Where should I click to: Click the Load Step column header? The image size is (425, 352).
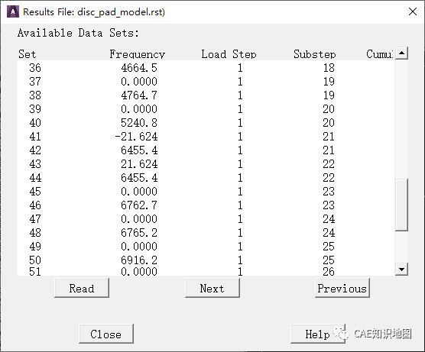pos(229,54)
